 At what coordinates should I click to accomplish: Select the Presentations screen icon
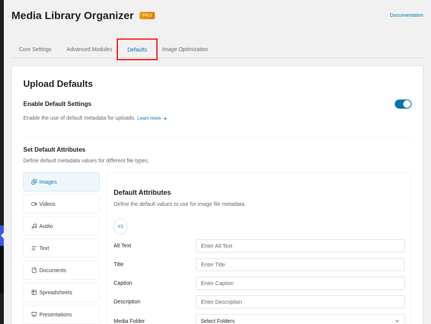[x=34, y=314]
